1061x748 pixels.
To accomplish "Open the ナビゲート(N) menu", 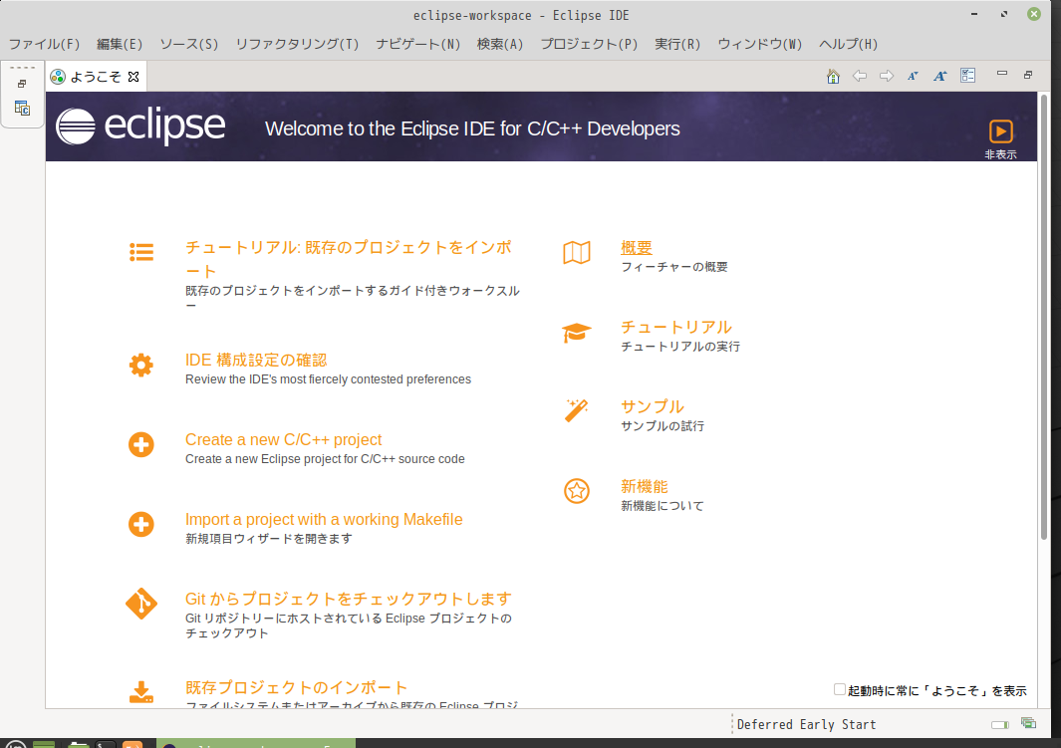I will click(x=418, y=44).
